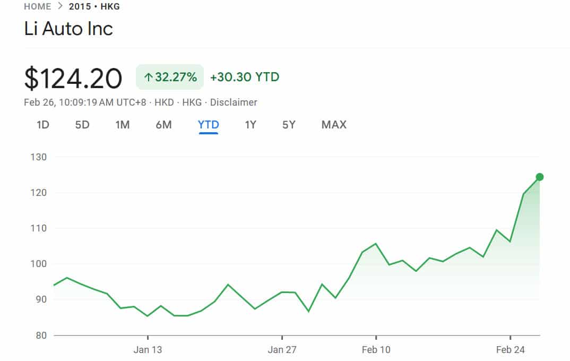Screen dimensions: 570x361
Task: Open the Disclaimer link
Action: tap(234, 102)
